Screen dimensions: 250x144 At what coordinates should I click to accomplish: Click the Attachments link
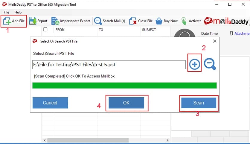(x=242, y=33)
